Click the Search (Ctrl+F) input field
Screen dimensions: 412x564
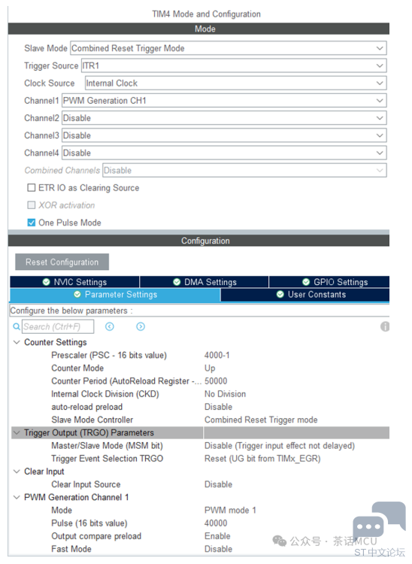(58, 326)
